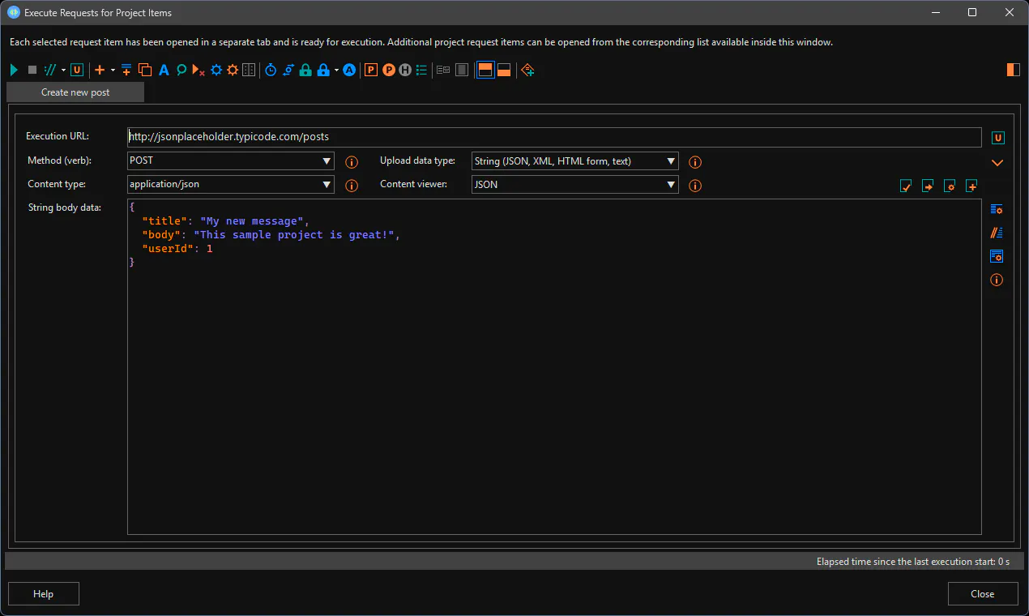Click the page with arrow export icon
This screenshot has width=1029, height=616.
point(928,186)
